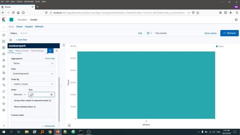This screenshot has width=240, height=135.
Task: Open File Explorer from taskbar
Action: [27, 132]
